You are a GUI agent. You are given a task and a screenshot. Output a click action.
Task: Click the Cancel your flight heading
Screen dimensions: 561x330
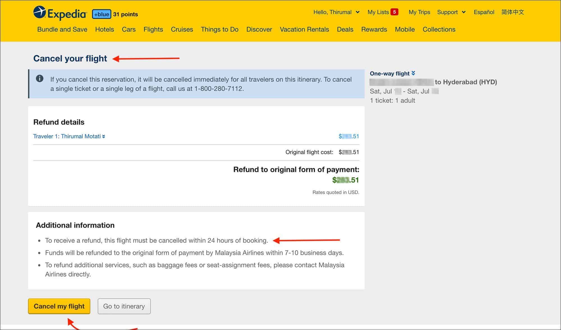pyautogui.click(x=70, y=58)
